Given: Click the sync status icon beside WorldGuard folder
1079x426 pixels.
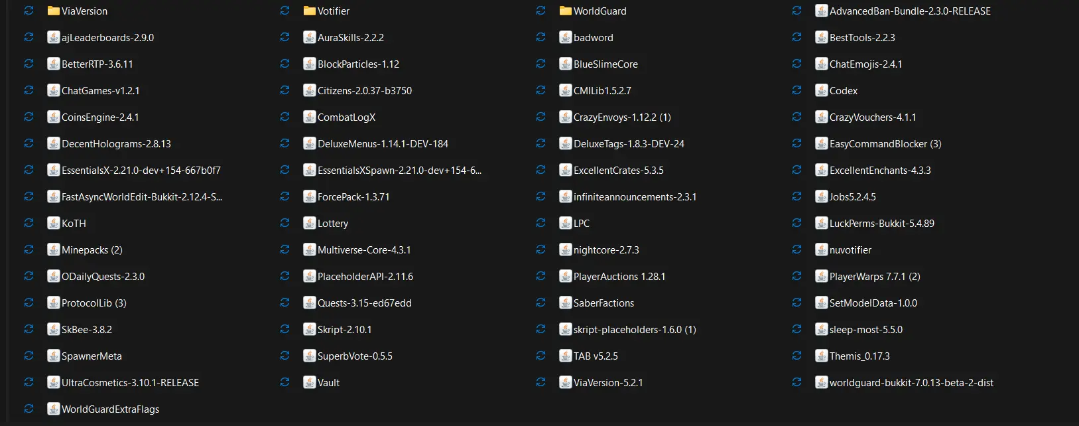Looking at the screenshot, I should [540, 11].
